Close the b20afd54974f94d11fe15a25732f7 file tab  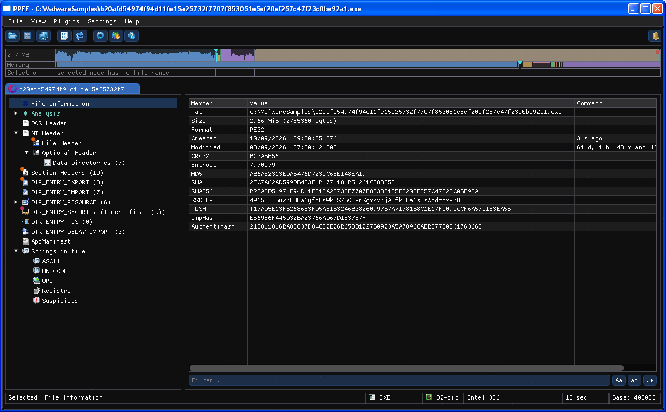[133, 89]
